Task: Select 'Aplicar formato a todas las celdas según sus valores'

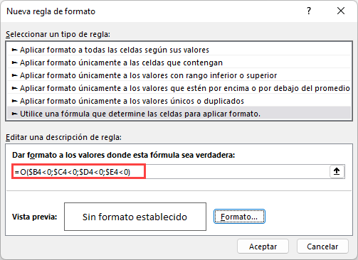Action: click(x=179, y=50)
